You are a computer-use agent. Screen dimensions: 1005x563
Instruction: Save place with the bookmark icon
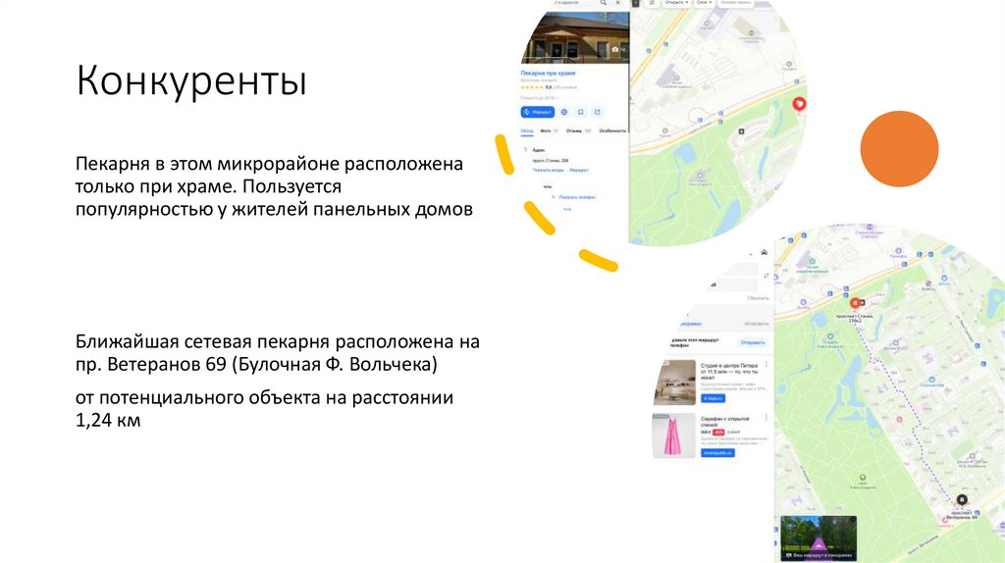(x=581, y=112)
